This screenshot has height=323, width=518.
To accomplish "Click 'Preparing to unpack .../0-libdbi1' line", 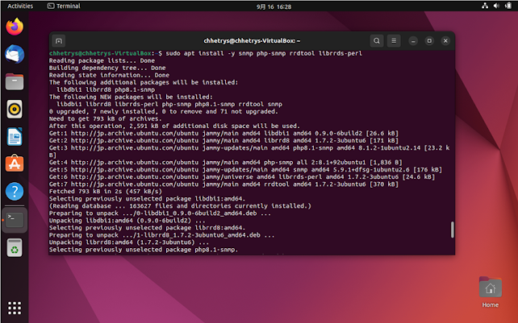I will pos(160,213).
